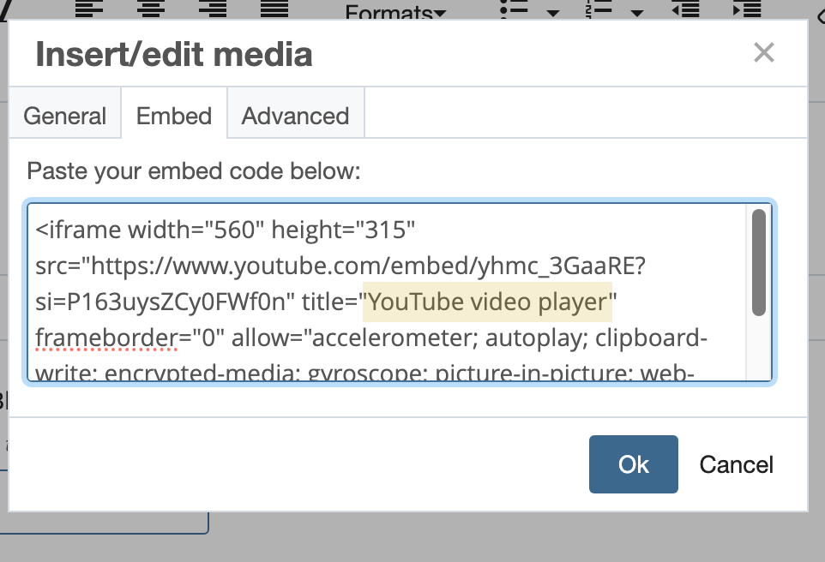
Task: Close the Insert/edit media dialog
Action: (763, 52)
